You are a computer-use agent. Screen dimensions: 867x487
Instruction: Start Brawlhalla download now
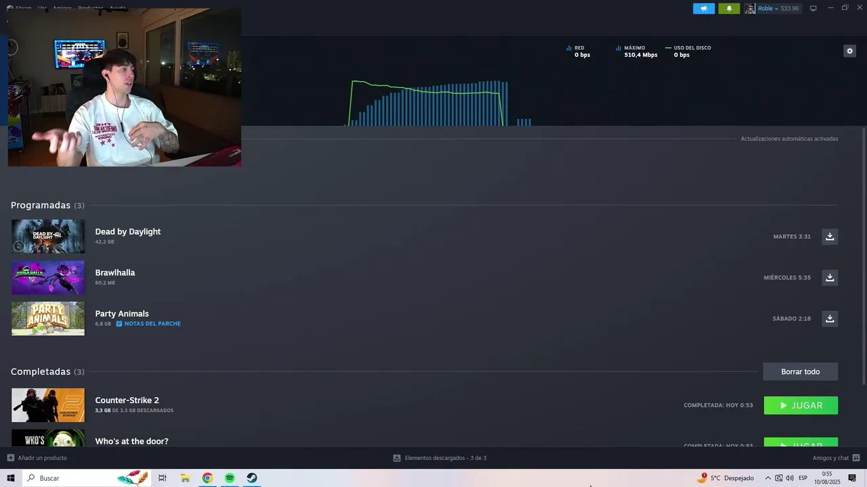click(x=830, y=277)
